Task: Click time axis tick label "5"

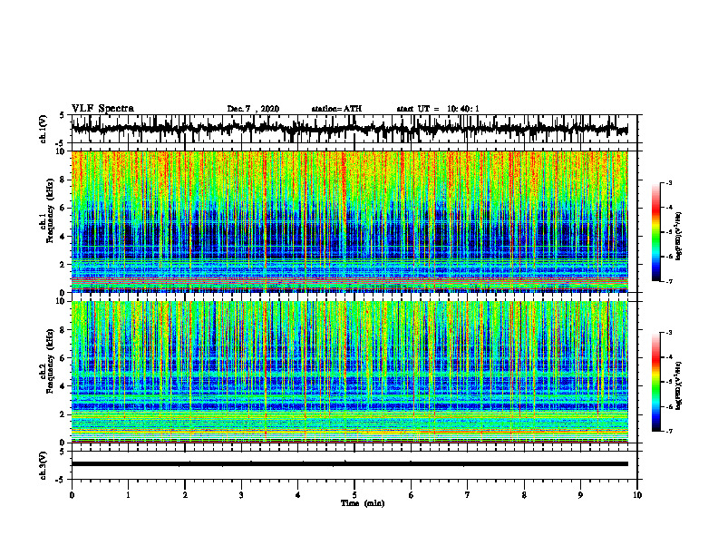Action: point(354,495)
